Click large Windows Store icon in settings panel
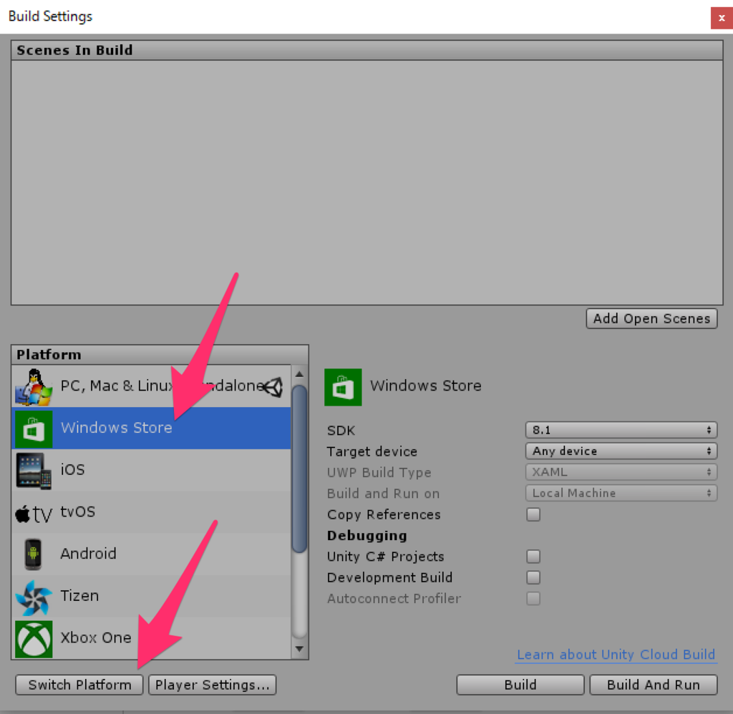The image size is (733, 714). [x=343, y=387]
